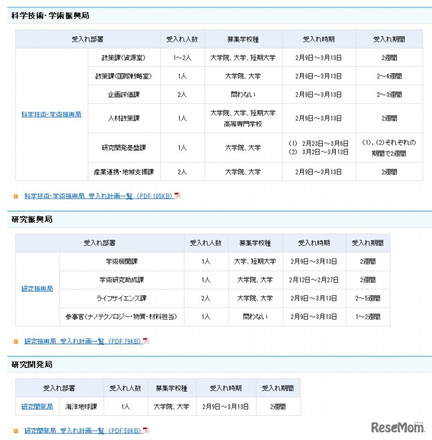Viewport: 432px width, 440px height.
Task: Click 大学院、大学 in 海洋地球課 row
Action: pyautogui.click(x=172, y=406)
